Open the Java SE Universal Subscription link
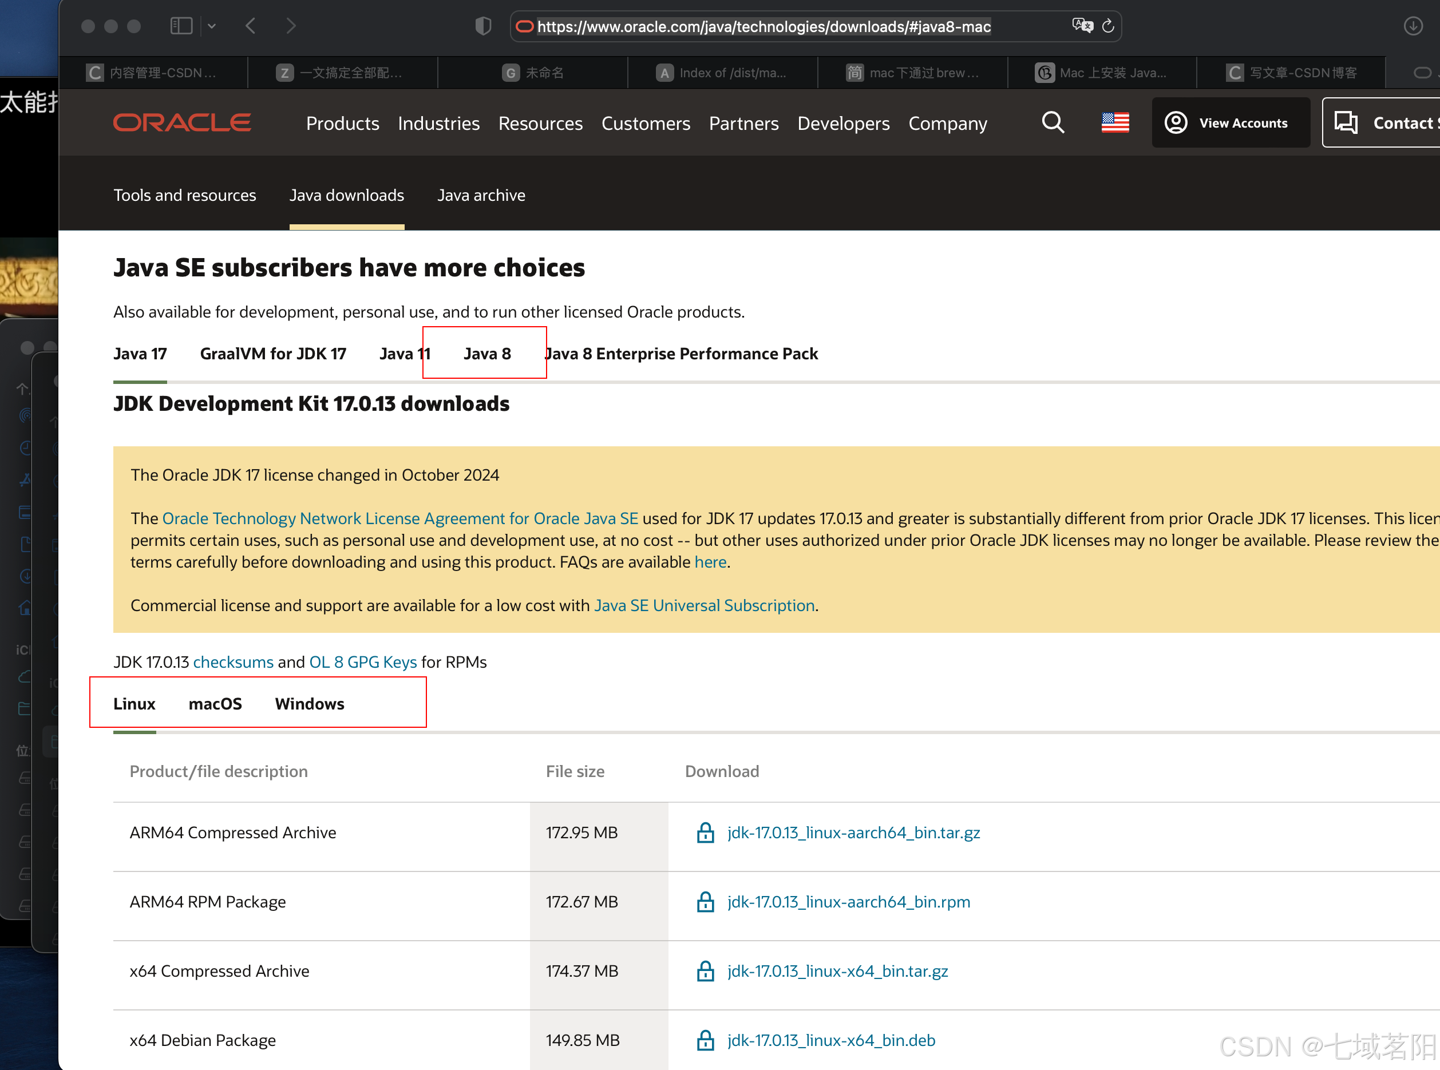Viewport: 1440px width, 1070px height. click(x=704, y=605)
